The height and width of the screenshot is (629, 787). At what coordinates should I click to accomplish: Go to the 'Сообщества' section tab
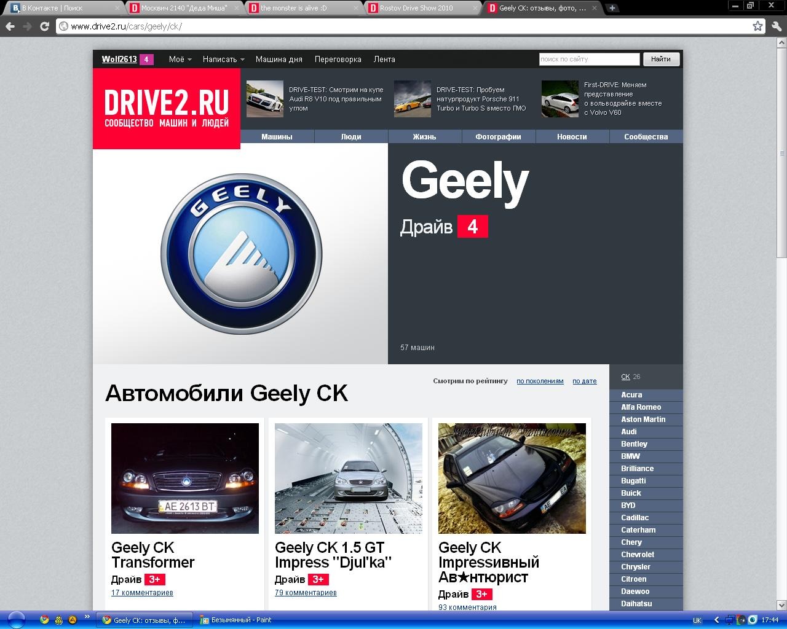[646, 137]
